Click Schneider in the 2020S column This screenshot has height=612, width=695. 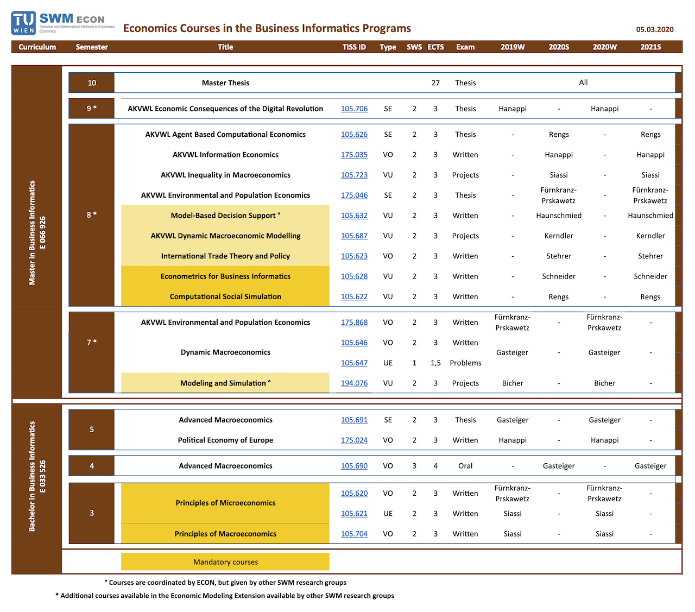(x=559, y=276)
